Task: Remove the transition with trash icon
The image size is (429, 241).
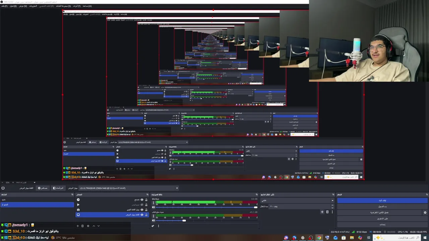Action: (327, 212)
